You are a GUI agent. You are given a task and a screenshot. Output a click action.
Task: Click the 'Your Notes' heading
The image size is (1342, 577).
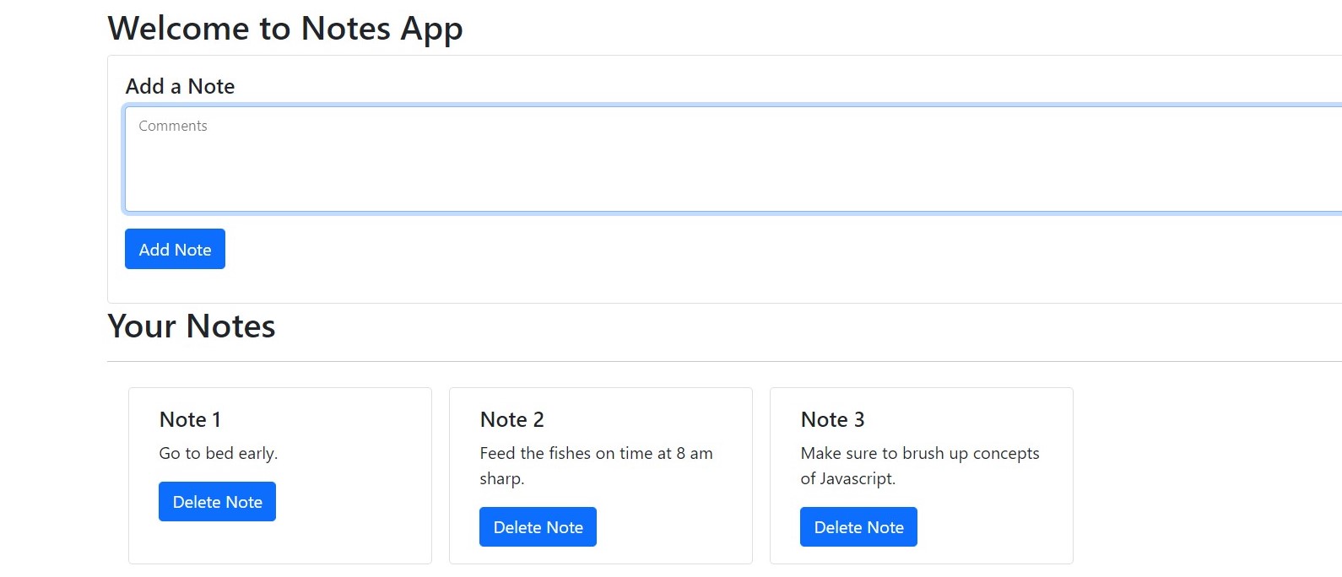pos(192,326)
